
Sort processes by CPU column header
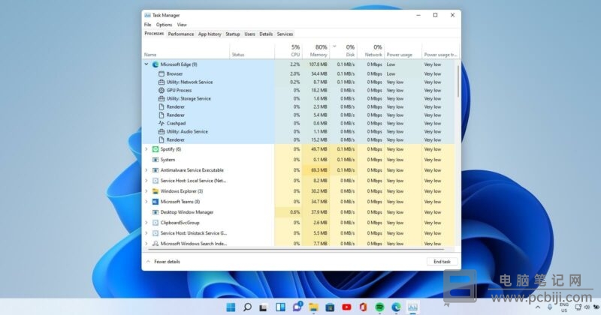point(288,51)
